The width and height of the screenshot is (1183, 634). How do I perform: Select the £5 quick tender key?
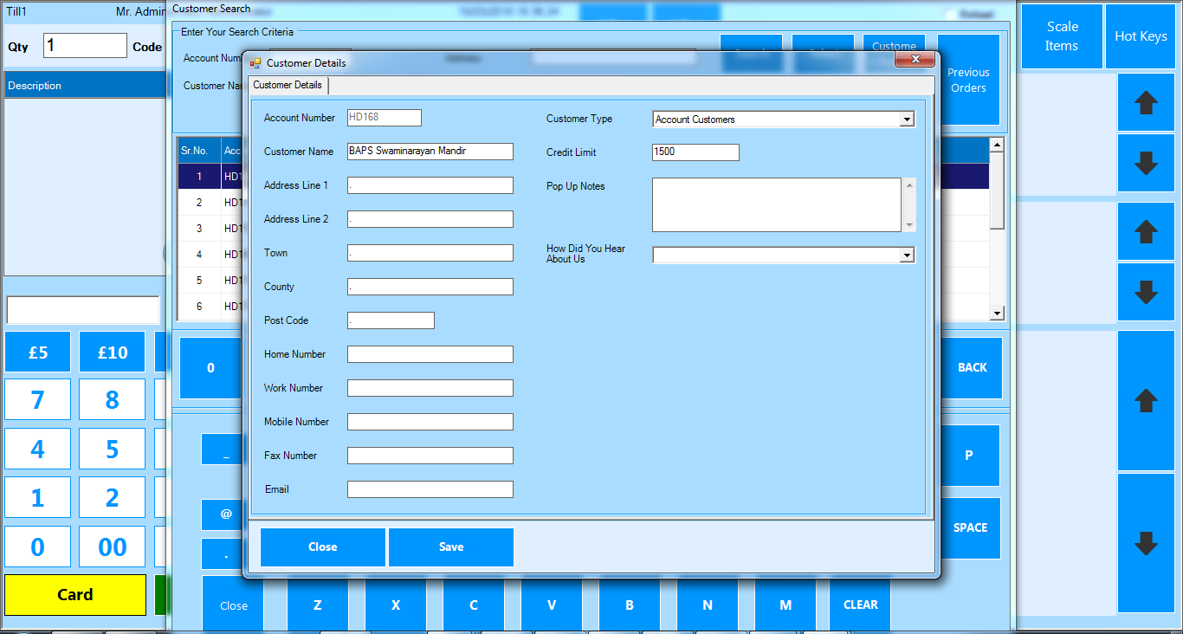pyautogui.click(x=37, y=352)
